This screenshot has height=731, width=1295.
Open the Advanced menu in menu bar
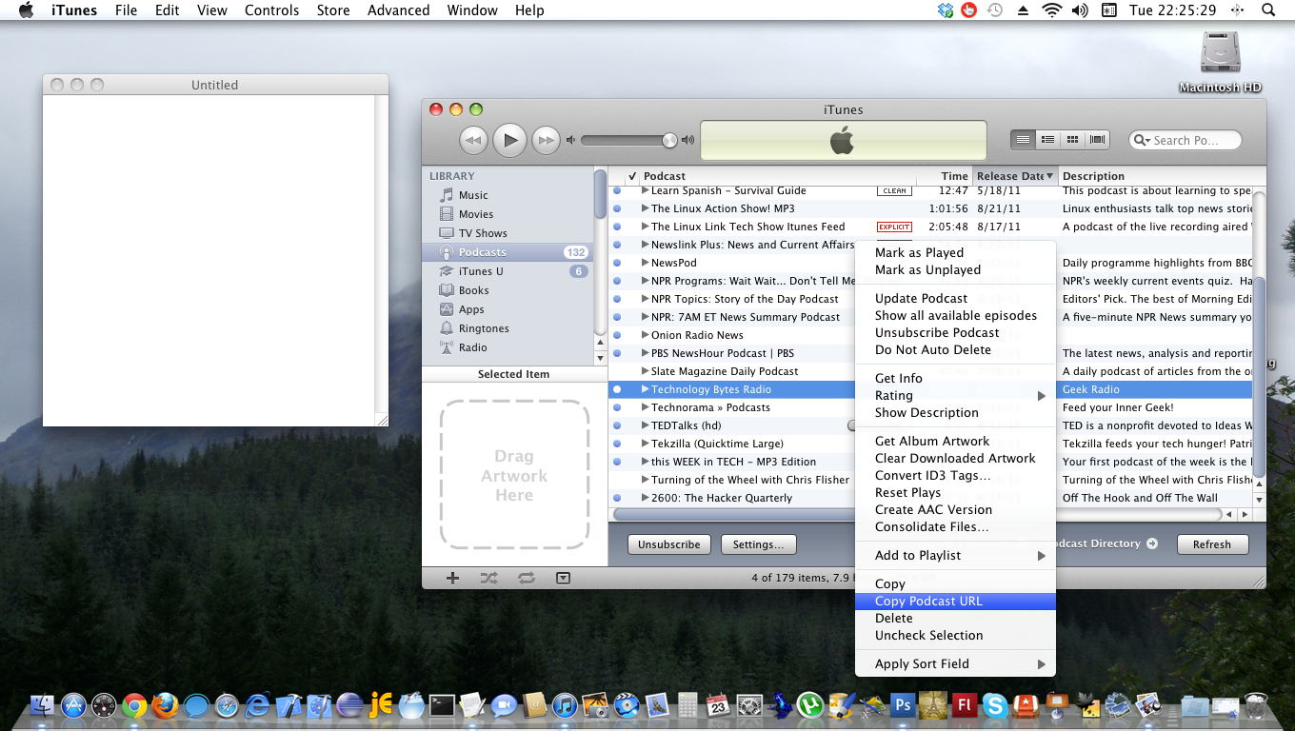[398, 10]
